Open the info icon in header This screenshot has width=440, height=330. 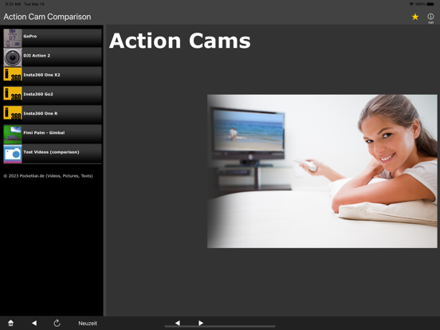(430, 17)
